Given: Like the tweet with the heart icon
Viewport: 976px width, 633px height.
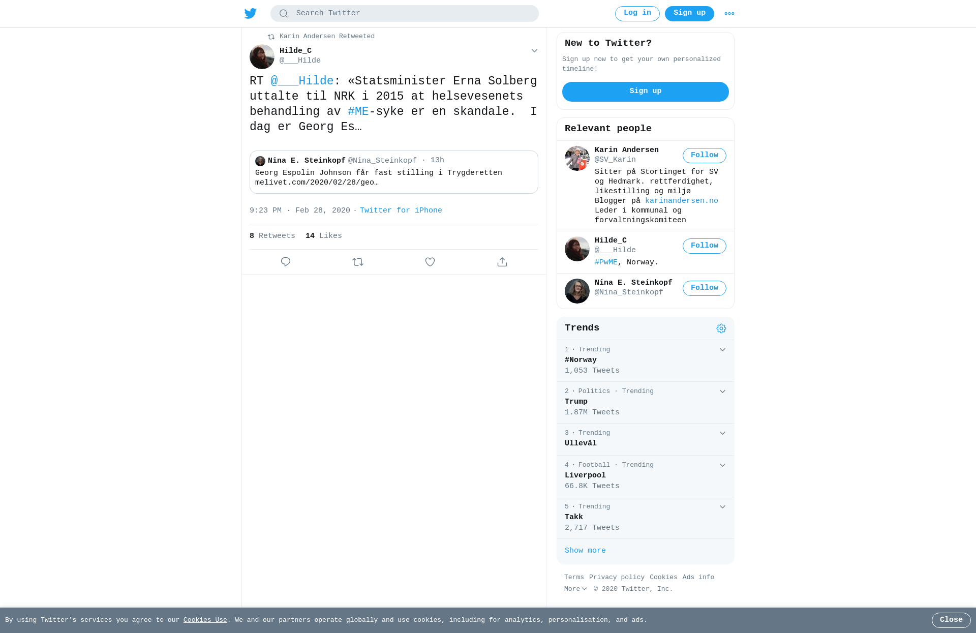Looking at the screenshot, I should 430,262.
